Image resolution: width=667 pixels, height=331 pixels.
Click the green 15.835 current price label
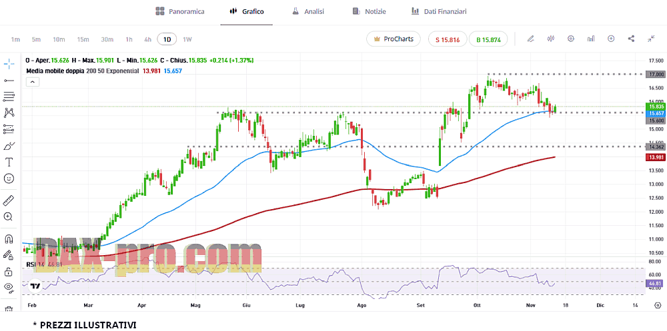point(656,107)
